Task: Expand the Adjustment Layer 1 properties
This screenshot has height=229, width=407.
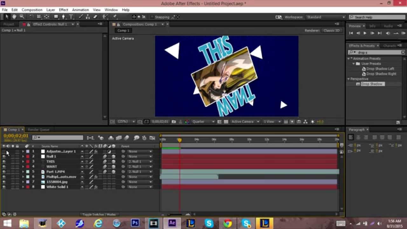Action: click(23, 151)
